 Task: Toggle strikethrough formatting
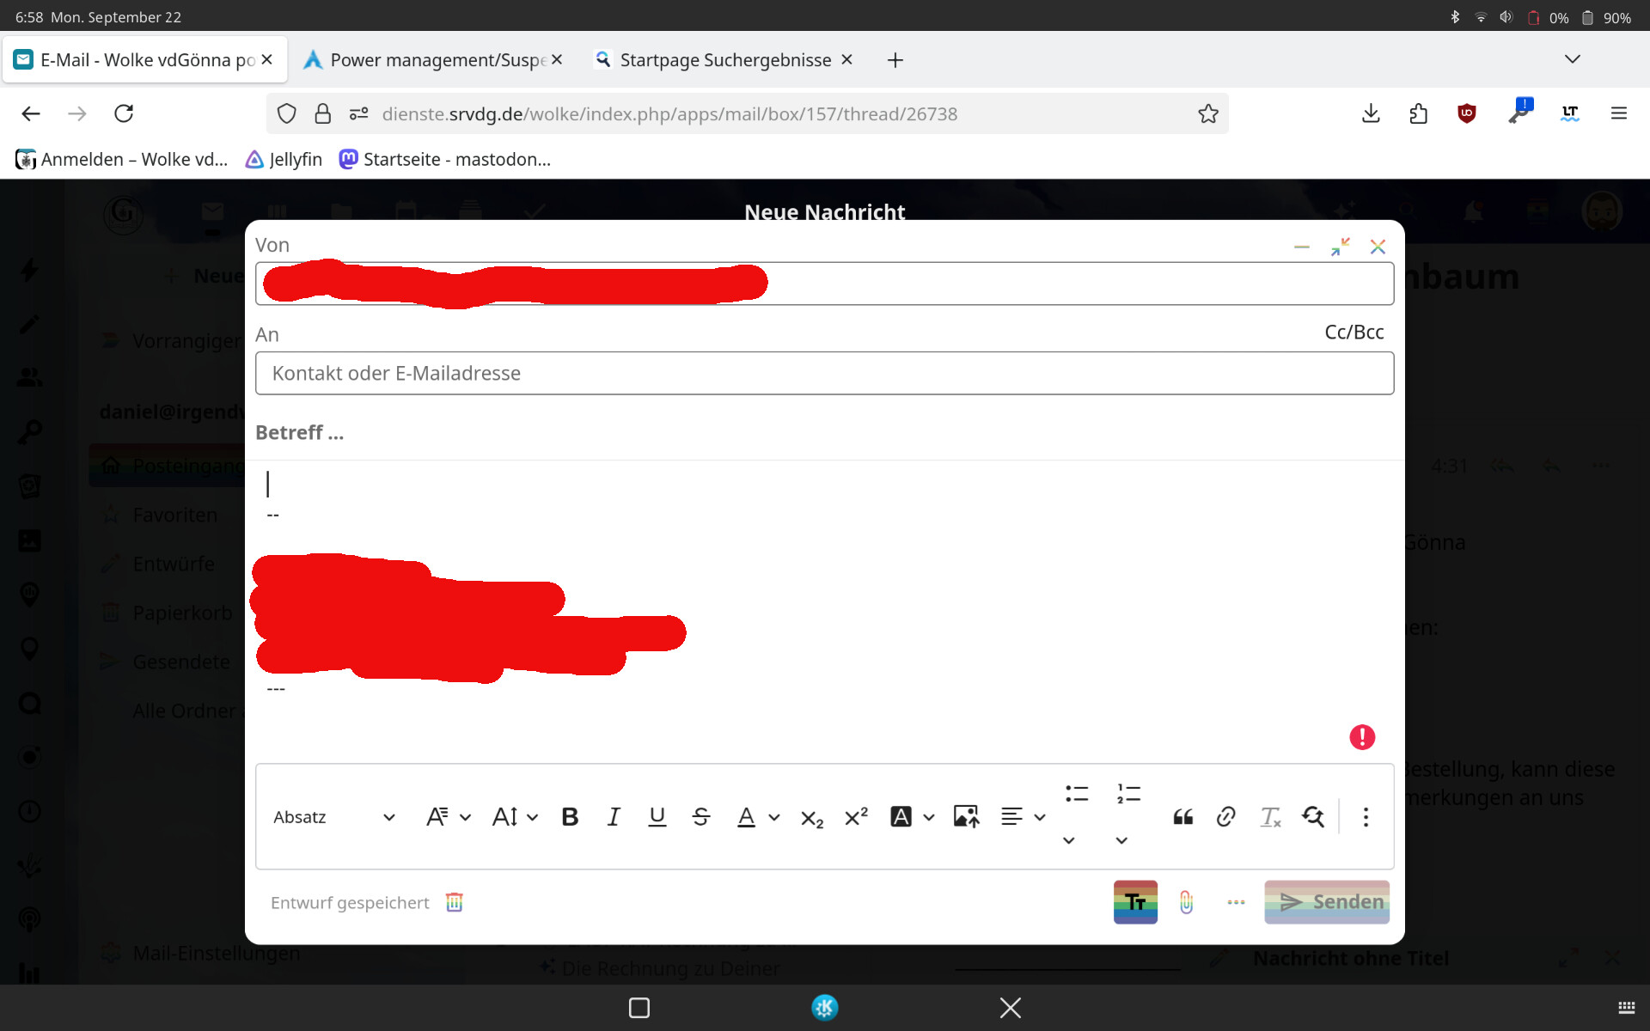click(701, 817)
